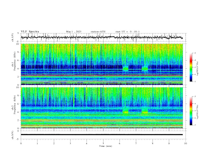209x161 pixels.
Task: Click the date text "May 1 , 2023"
Action: click(x=74, y=32)
